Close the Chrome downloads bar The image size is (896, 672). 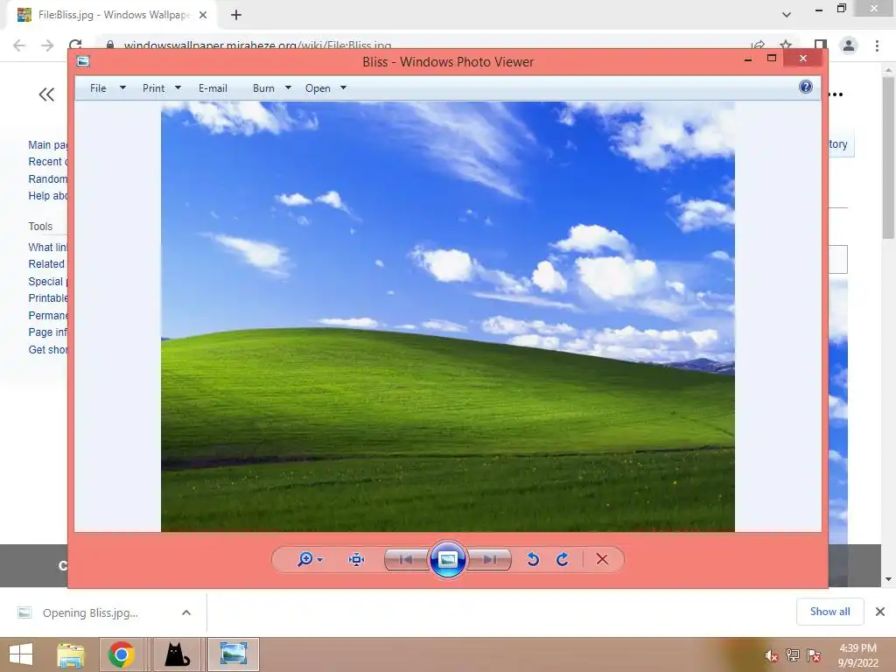coord(880,612)
